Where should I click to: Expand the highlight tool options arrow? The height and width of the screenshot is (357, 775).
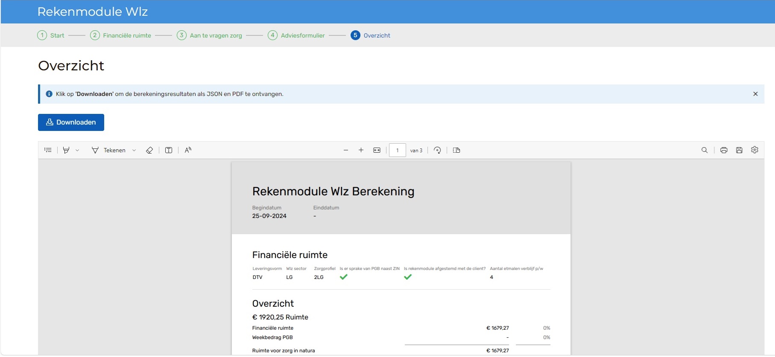tap(77, 150)
